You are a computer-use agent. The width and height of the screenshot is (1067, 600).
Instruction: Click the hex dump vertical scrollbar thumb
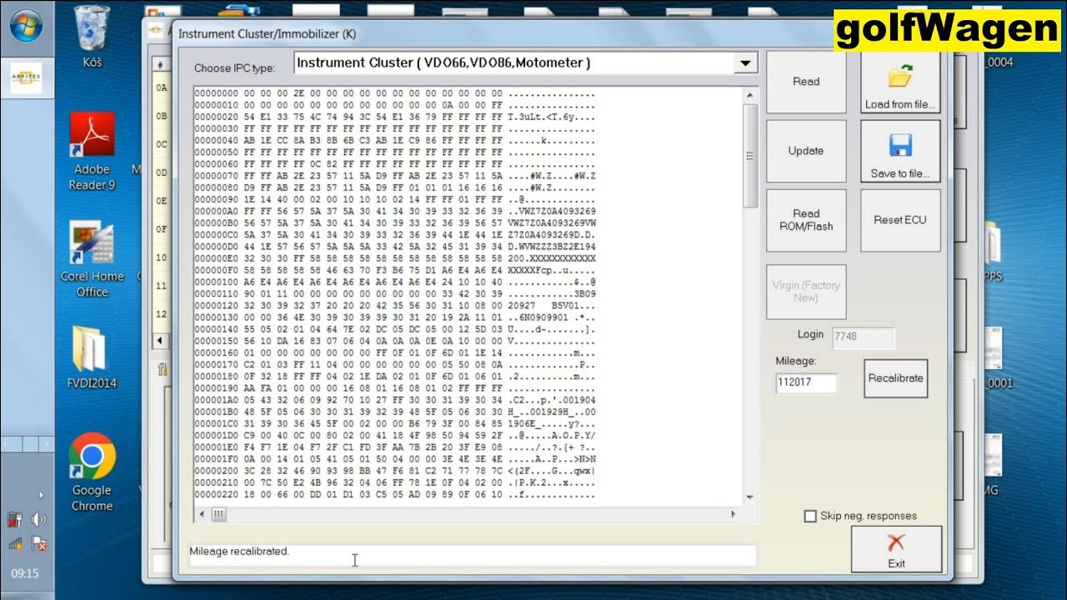pos(750,155)
